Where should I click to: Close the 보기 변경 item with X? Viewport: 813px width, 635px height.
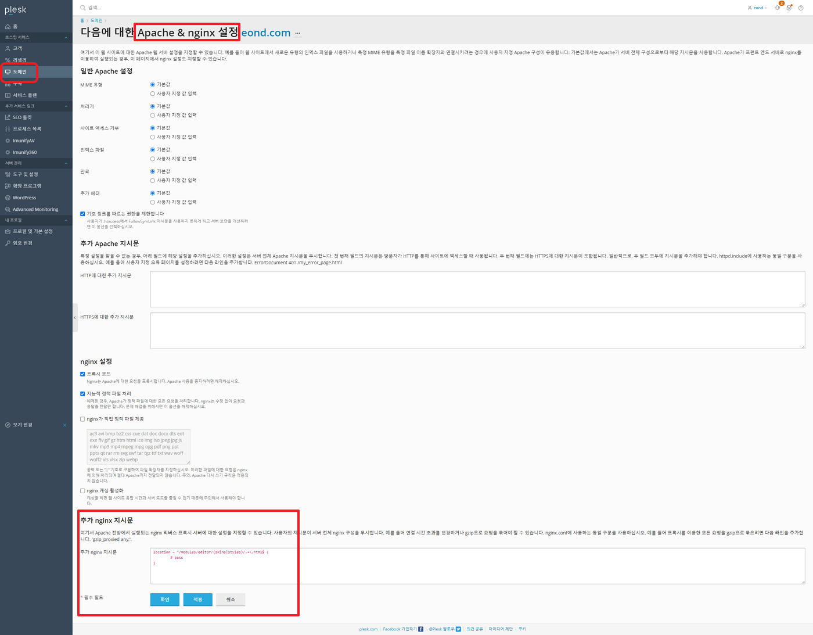point(64,425)
